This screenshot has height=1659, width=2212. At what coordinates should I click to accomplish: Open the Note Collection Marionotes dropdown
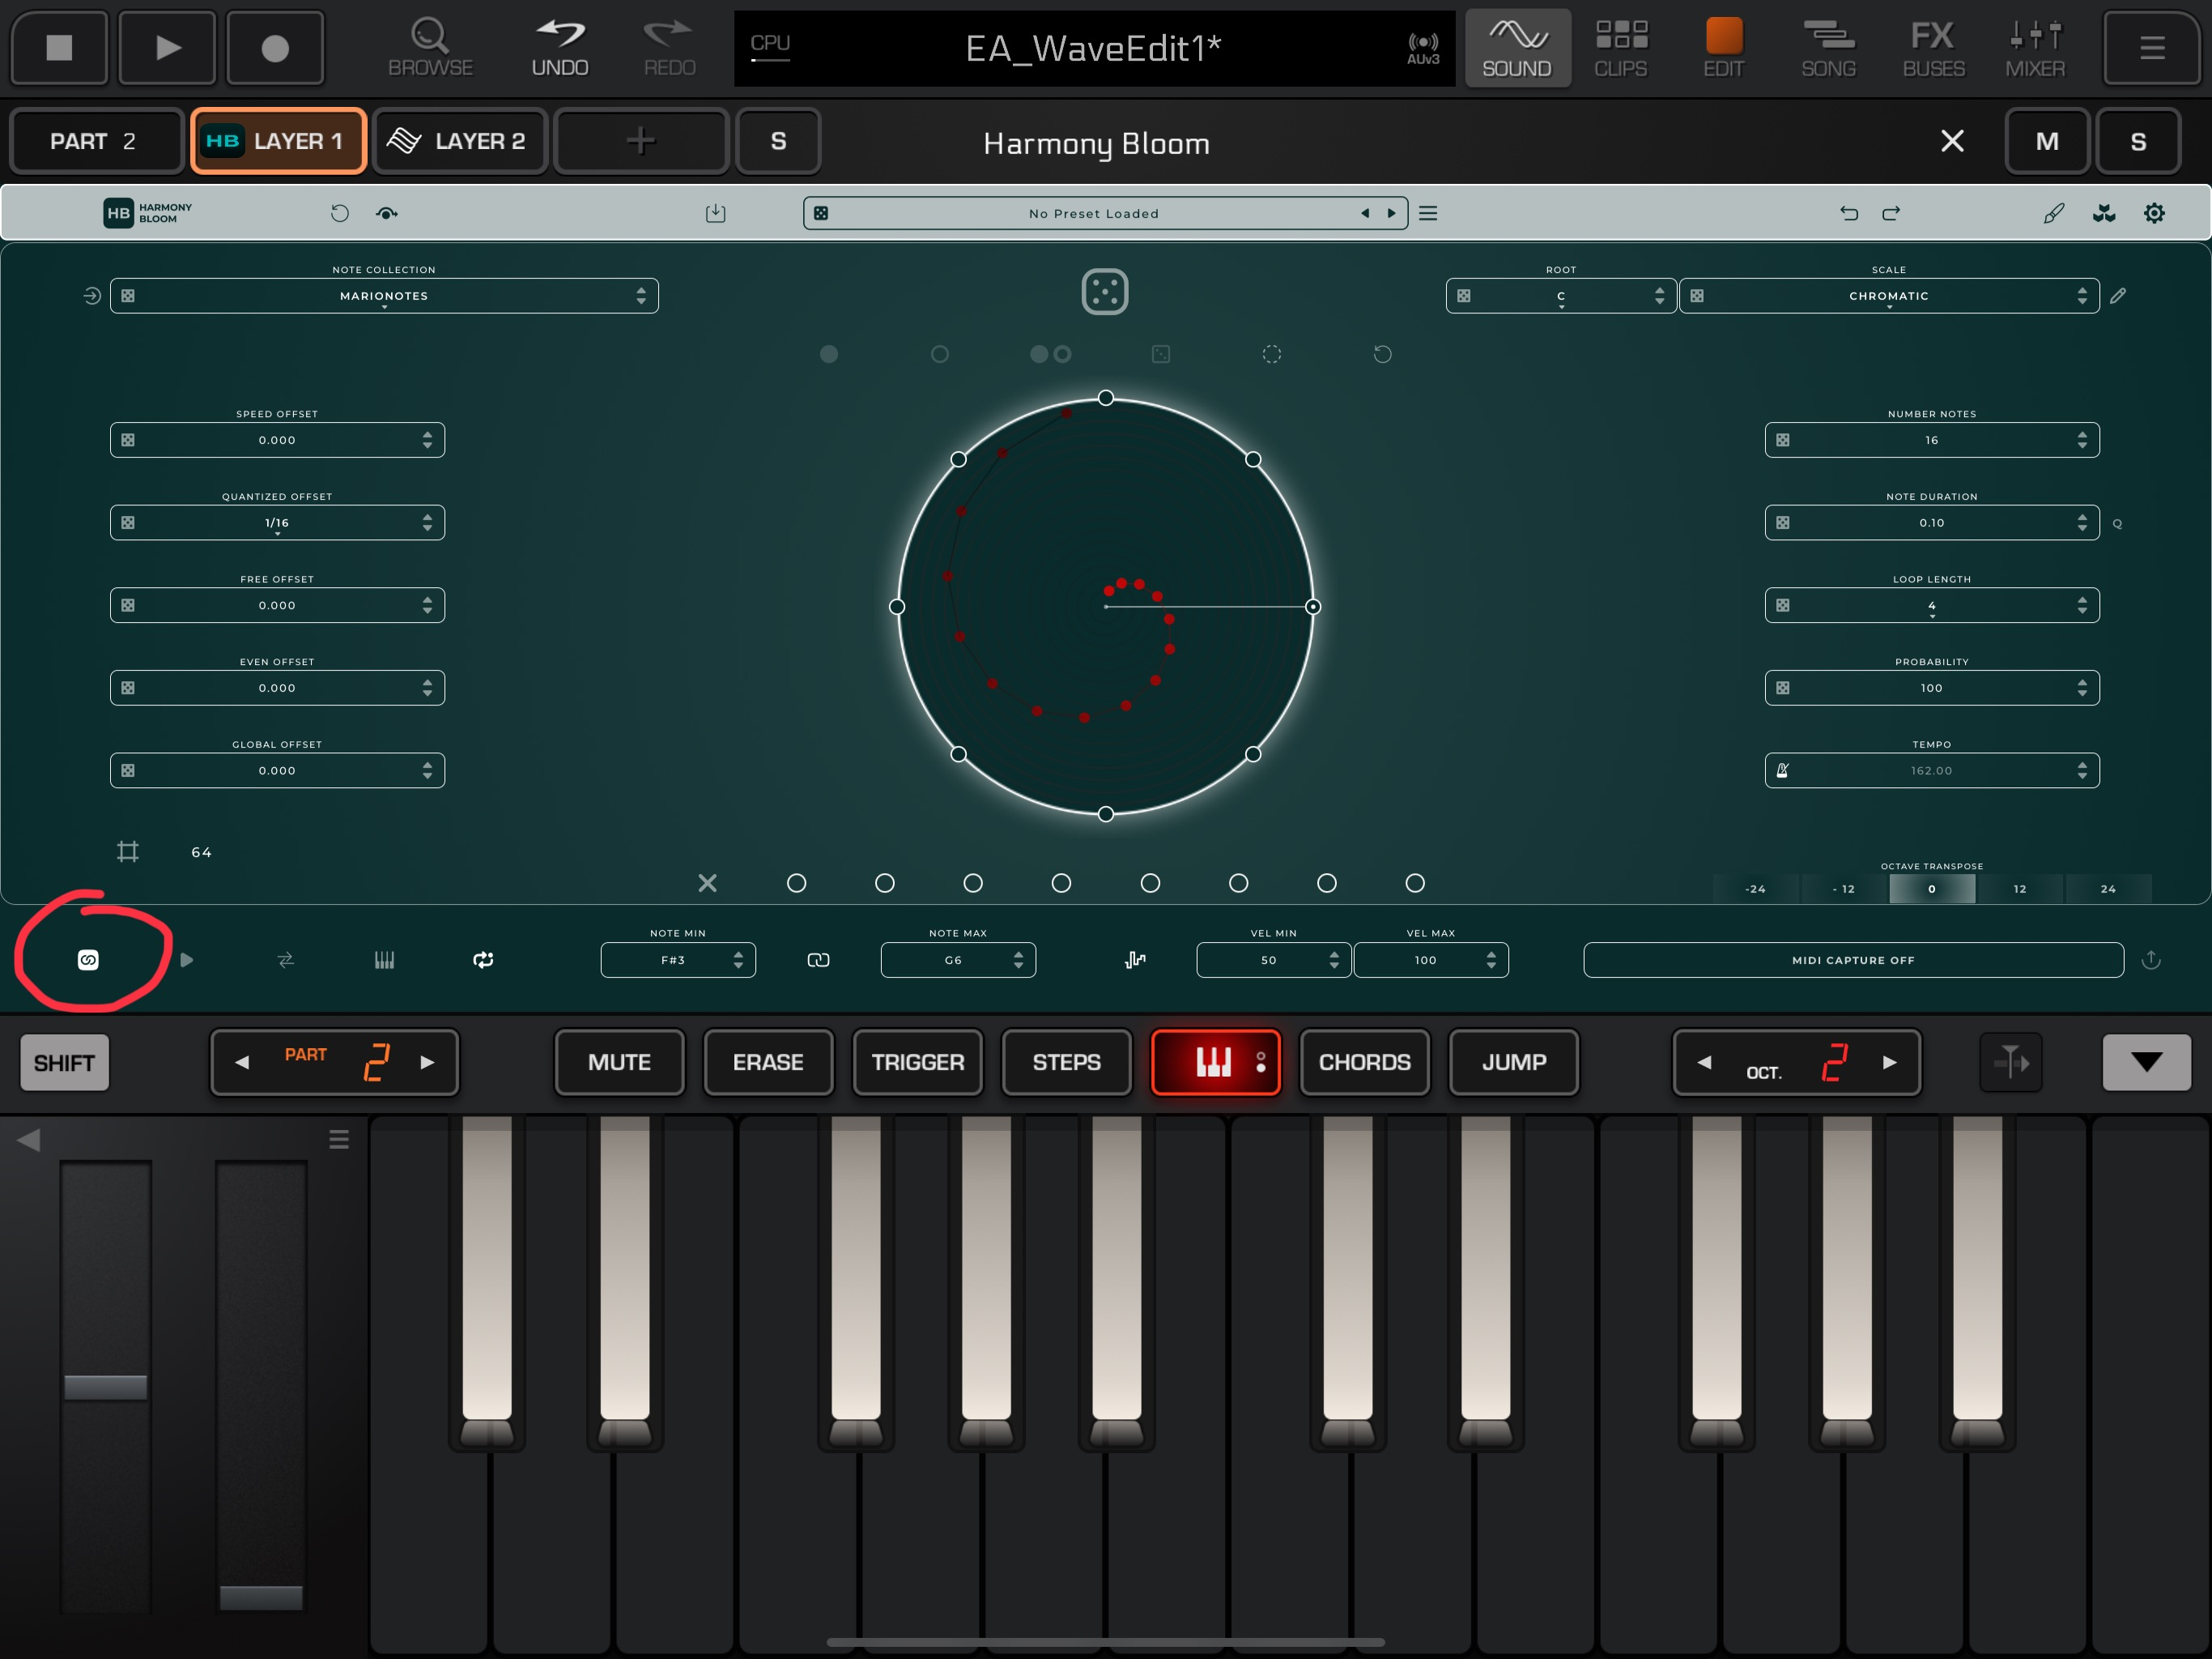pyautogui.click(x=384, y=296)
